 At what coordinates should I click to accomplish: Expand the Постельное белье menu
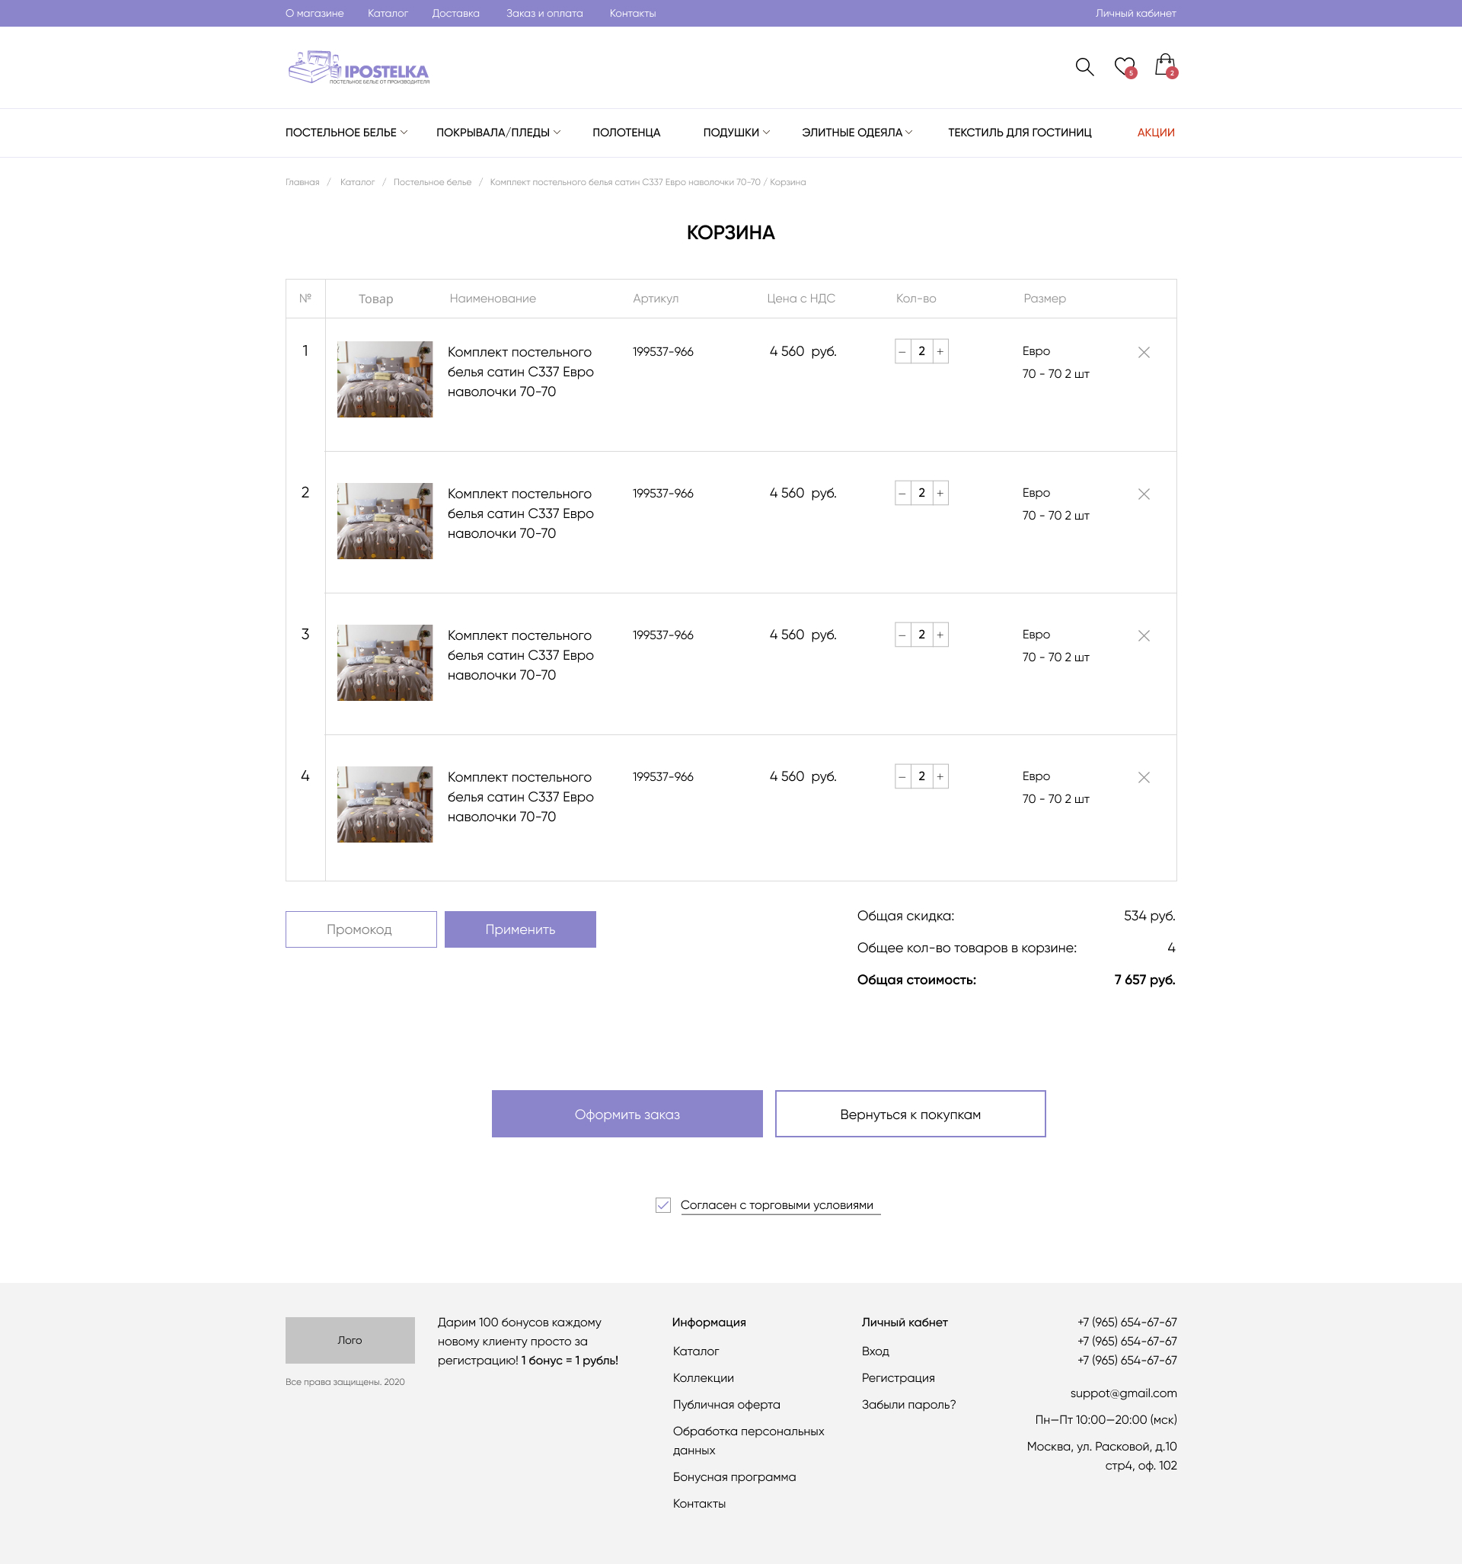pos(346,132)
